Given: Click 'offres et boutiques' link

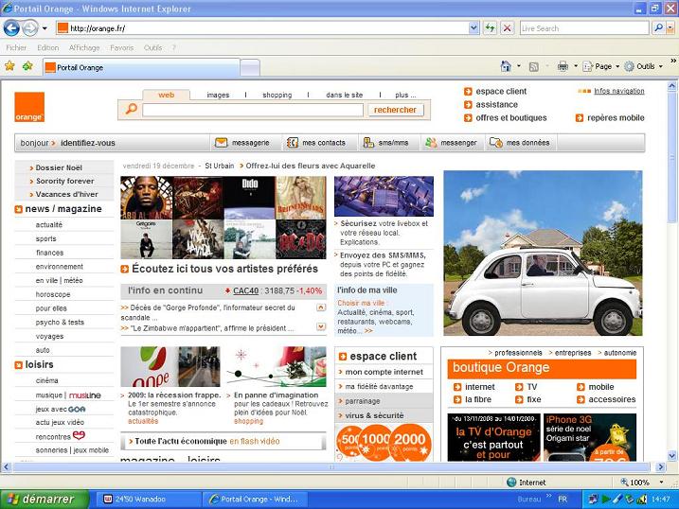Looking at the screenshot, I should click(x=511, y=117).
